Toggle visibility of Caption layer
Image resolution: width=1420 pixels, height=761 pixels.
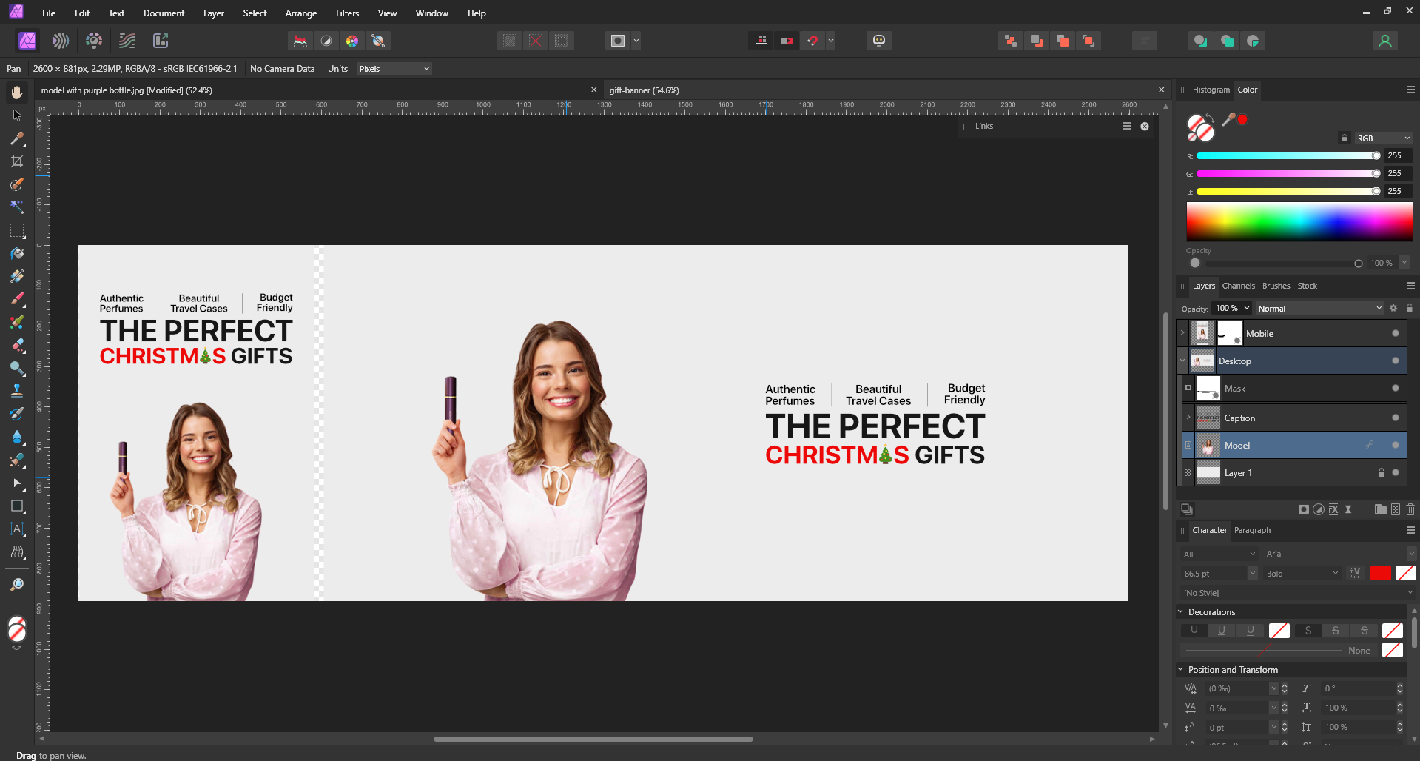point(1396,418)
